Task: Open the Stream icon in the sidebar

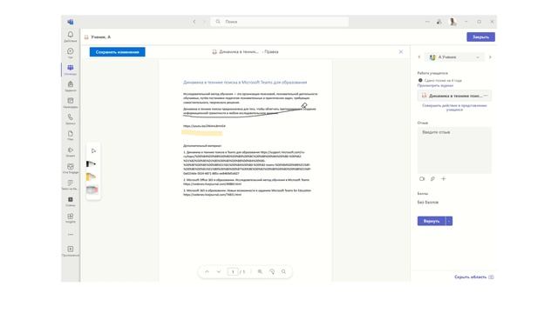Action: (x=71, y=151)
